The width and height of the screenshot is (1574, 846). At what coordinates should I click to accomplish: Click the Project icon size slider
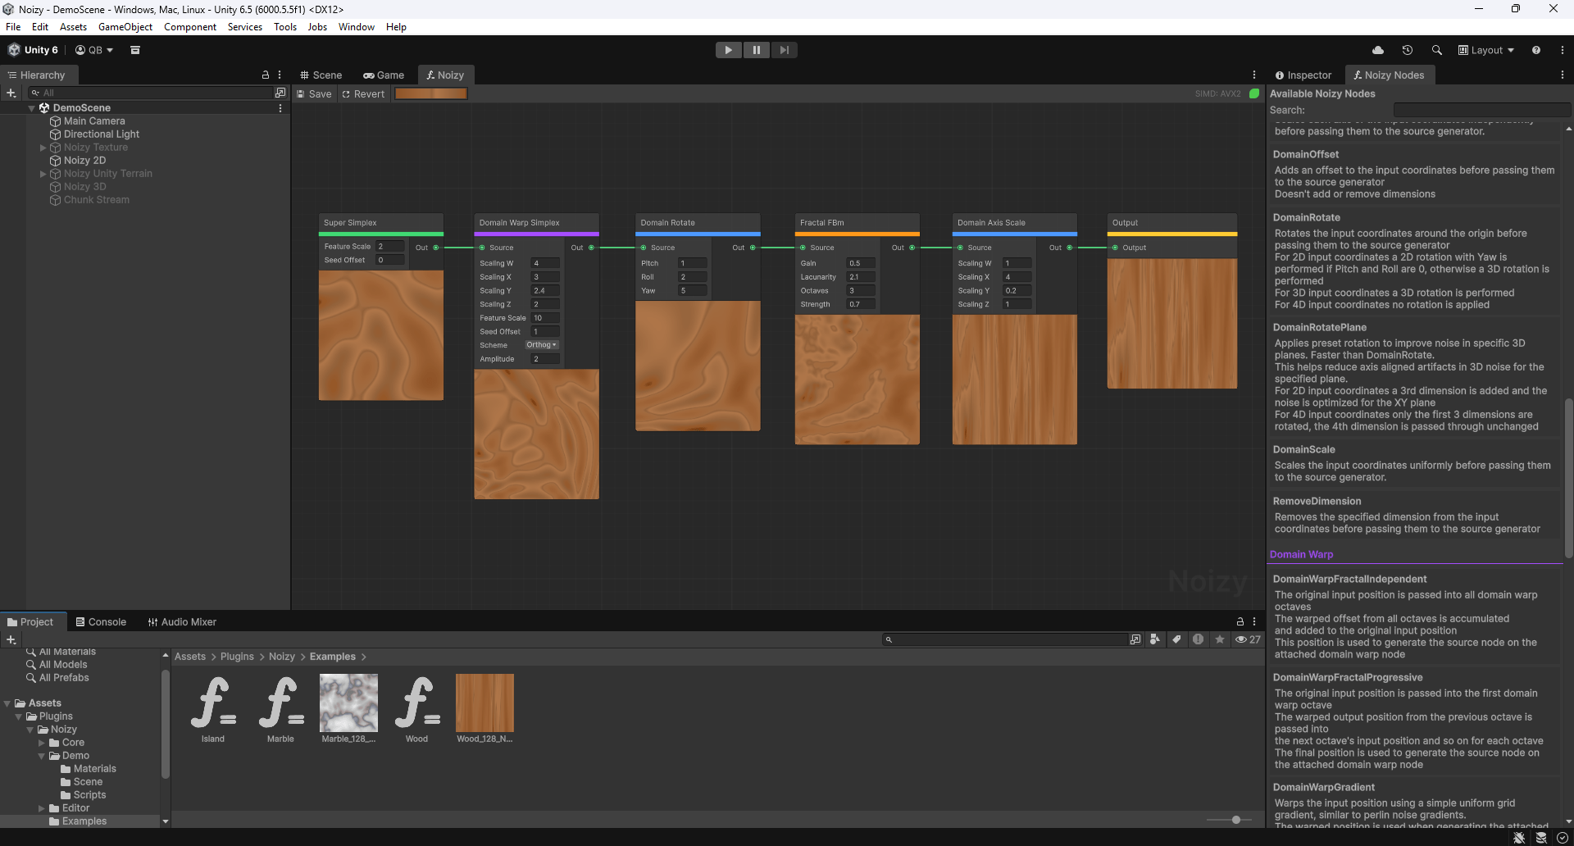pyautogui.click(x=1229, y=820)
